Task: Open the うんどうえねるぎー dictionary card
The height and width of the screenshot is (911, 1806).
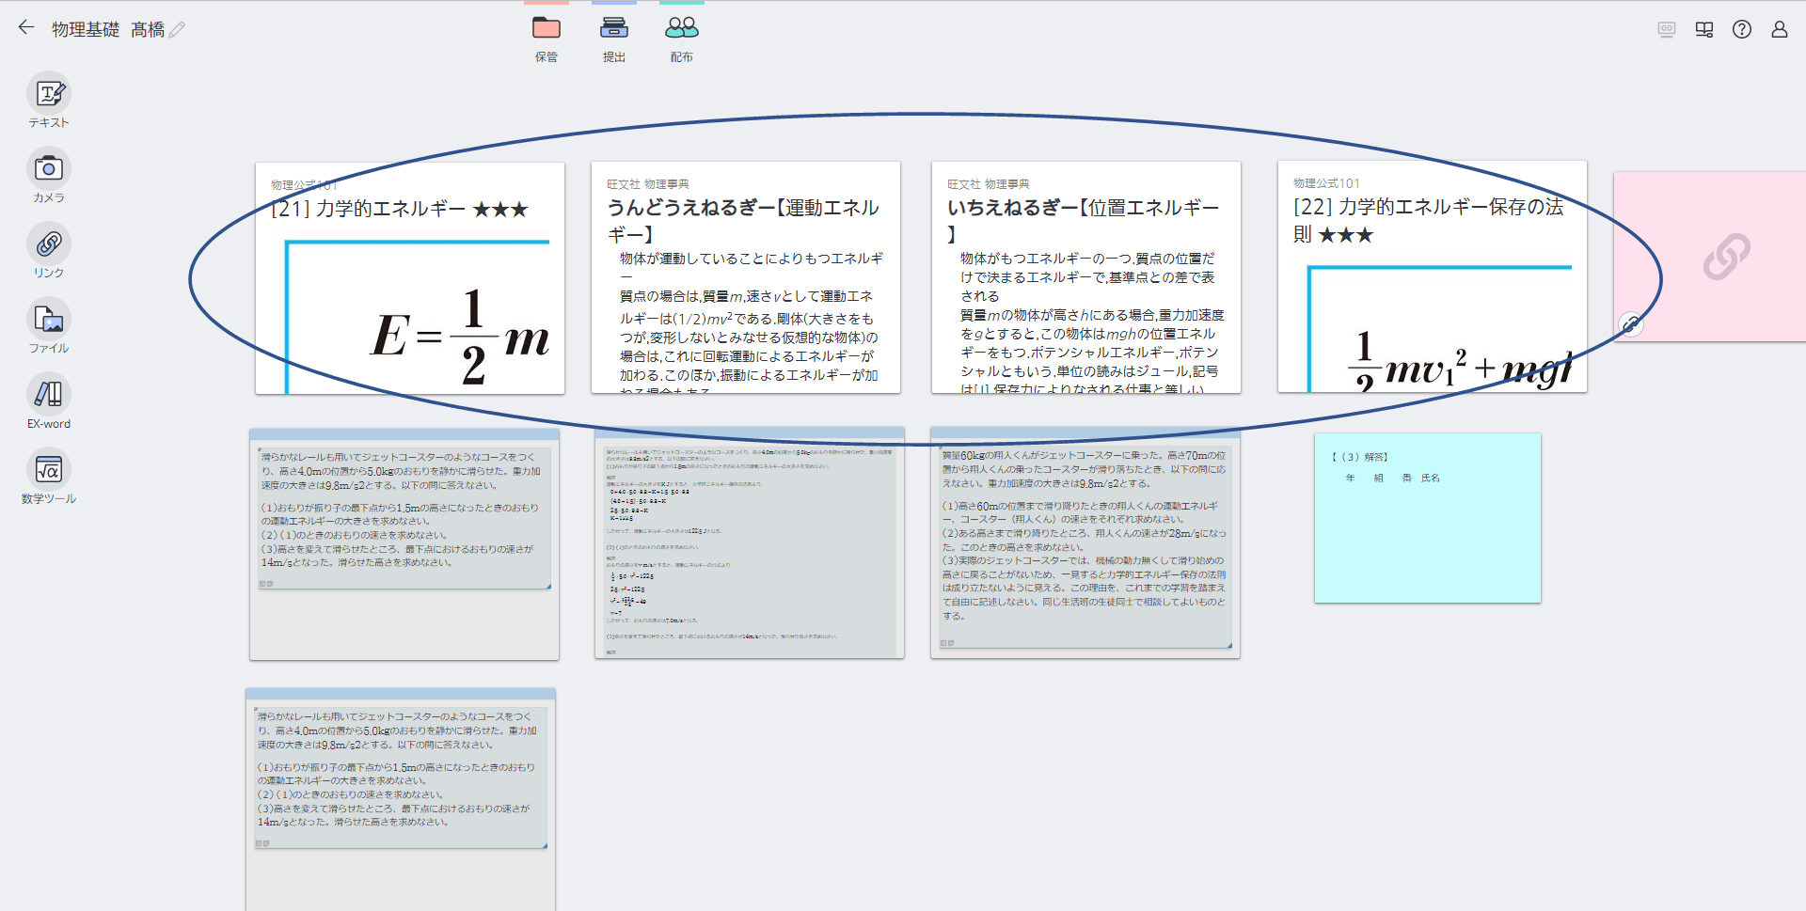Action: (745, 277)
